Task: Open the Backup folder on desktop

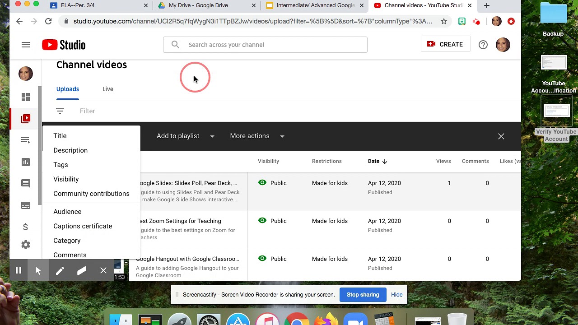Action: (x=553, y=19)
